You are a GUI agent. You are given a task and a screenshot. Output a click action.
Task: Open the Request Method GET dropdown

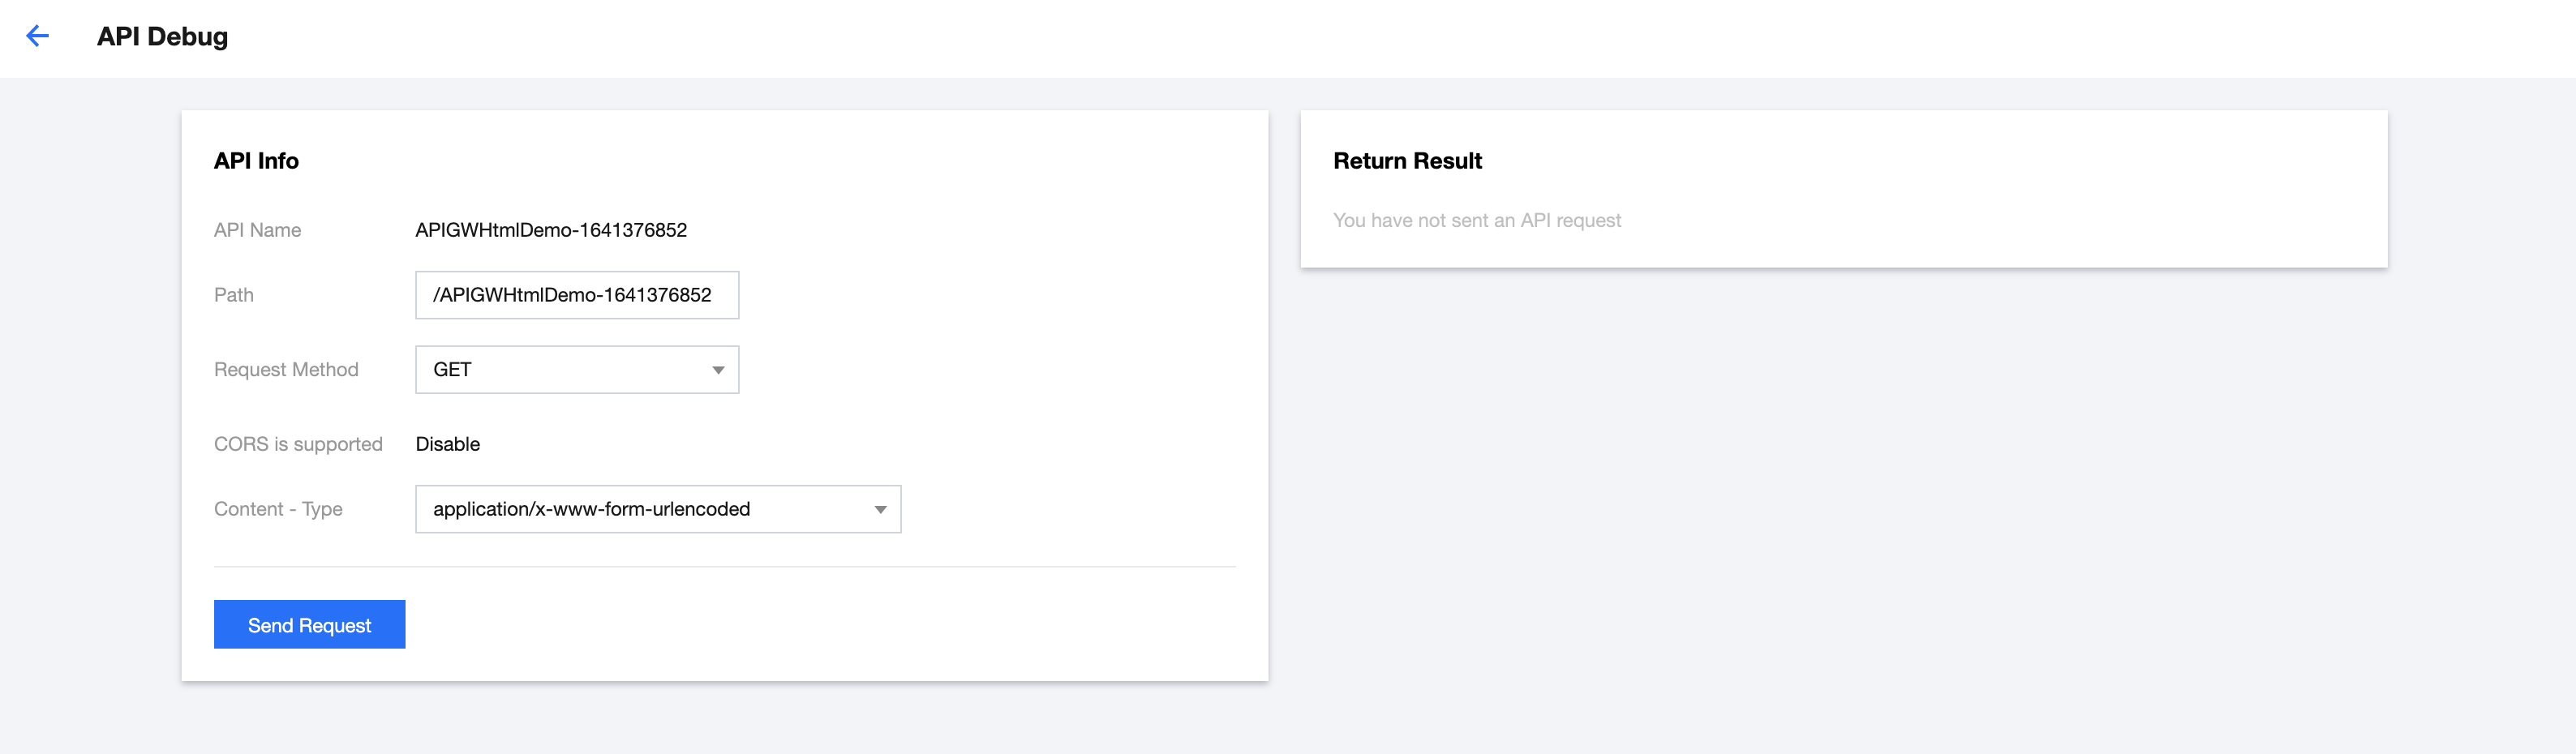point(560,370)
